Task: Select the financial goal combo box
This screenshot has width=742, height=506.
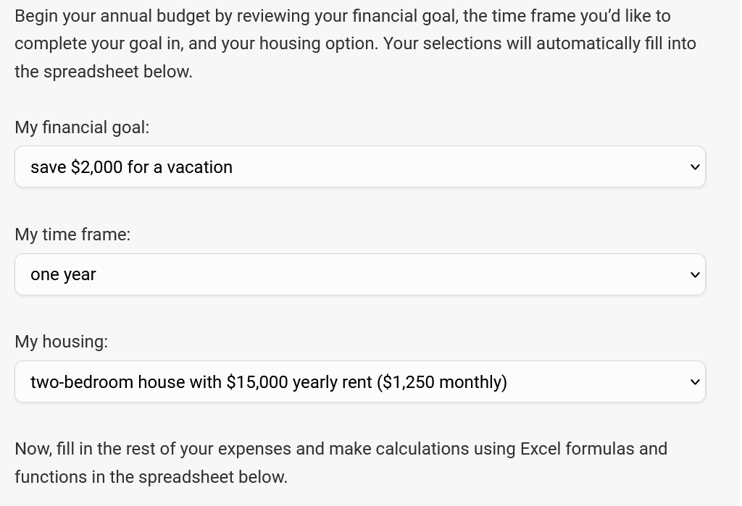Action: 360,166
